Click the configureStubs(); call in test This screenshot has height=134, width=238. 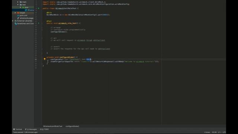[59, 32]
